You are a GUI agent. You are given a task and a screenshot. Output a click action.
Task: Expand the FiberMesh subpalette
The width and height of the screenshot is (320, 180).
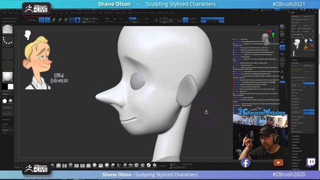coord(295,148)
